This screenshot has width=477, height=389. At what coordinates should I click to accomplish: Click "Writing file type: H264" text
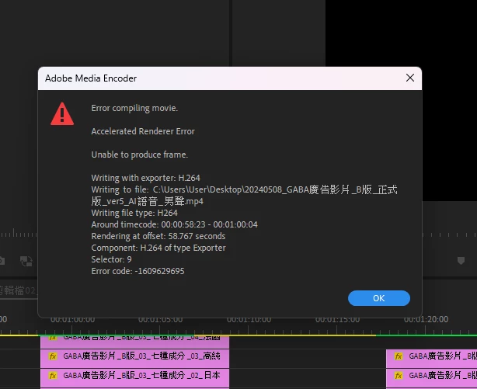(134, 213)
